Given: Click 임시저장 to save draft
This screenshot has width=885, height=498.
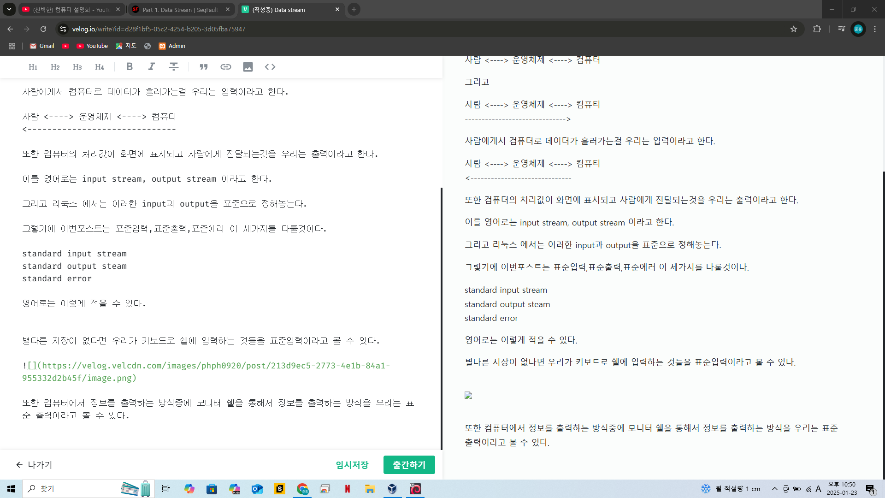Looking at the screenshot, I should [x=352, y=465].
